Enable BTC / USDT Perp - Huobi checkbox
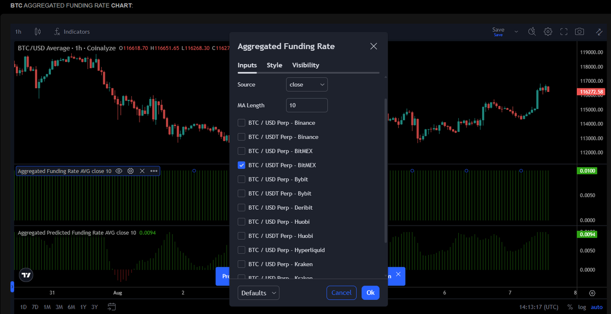 241,236
